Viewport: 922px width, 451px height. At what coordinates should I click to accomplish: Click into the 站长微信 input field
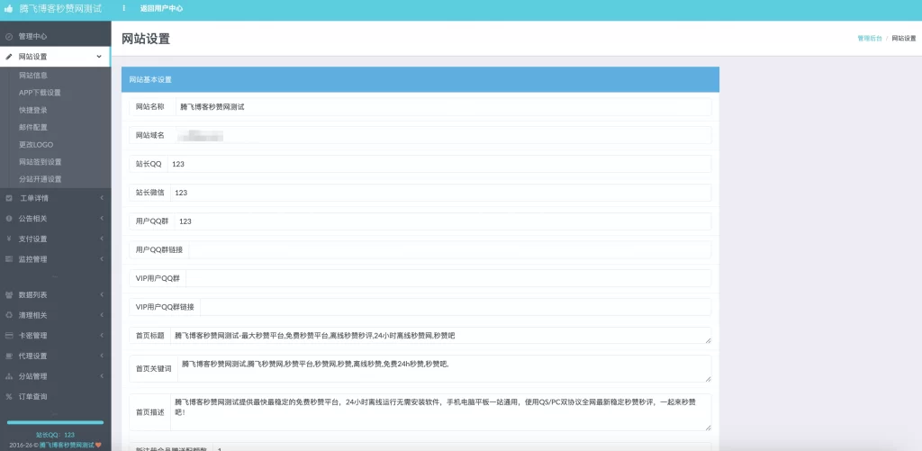(440, 193)
